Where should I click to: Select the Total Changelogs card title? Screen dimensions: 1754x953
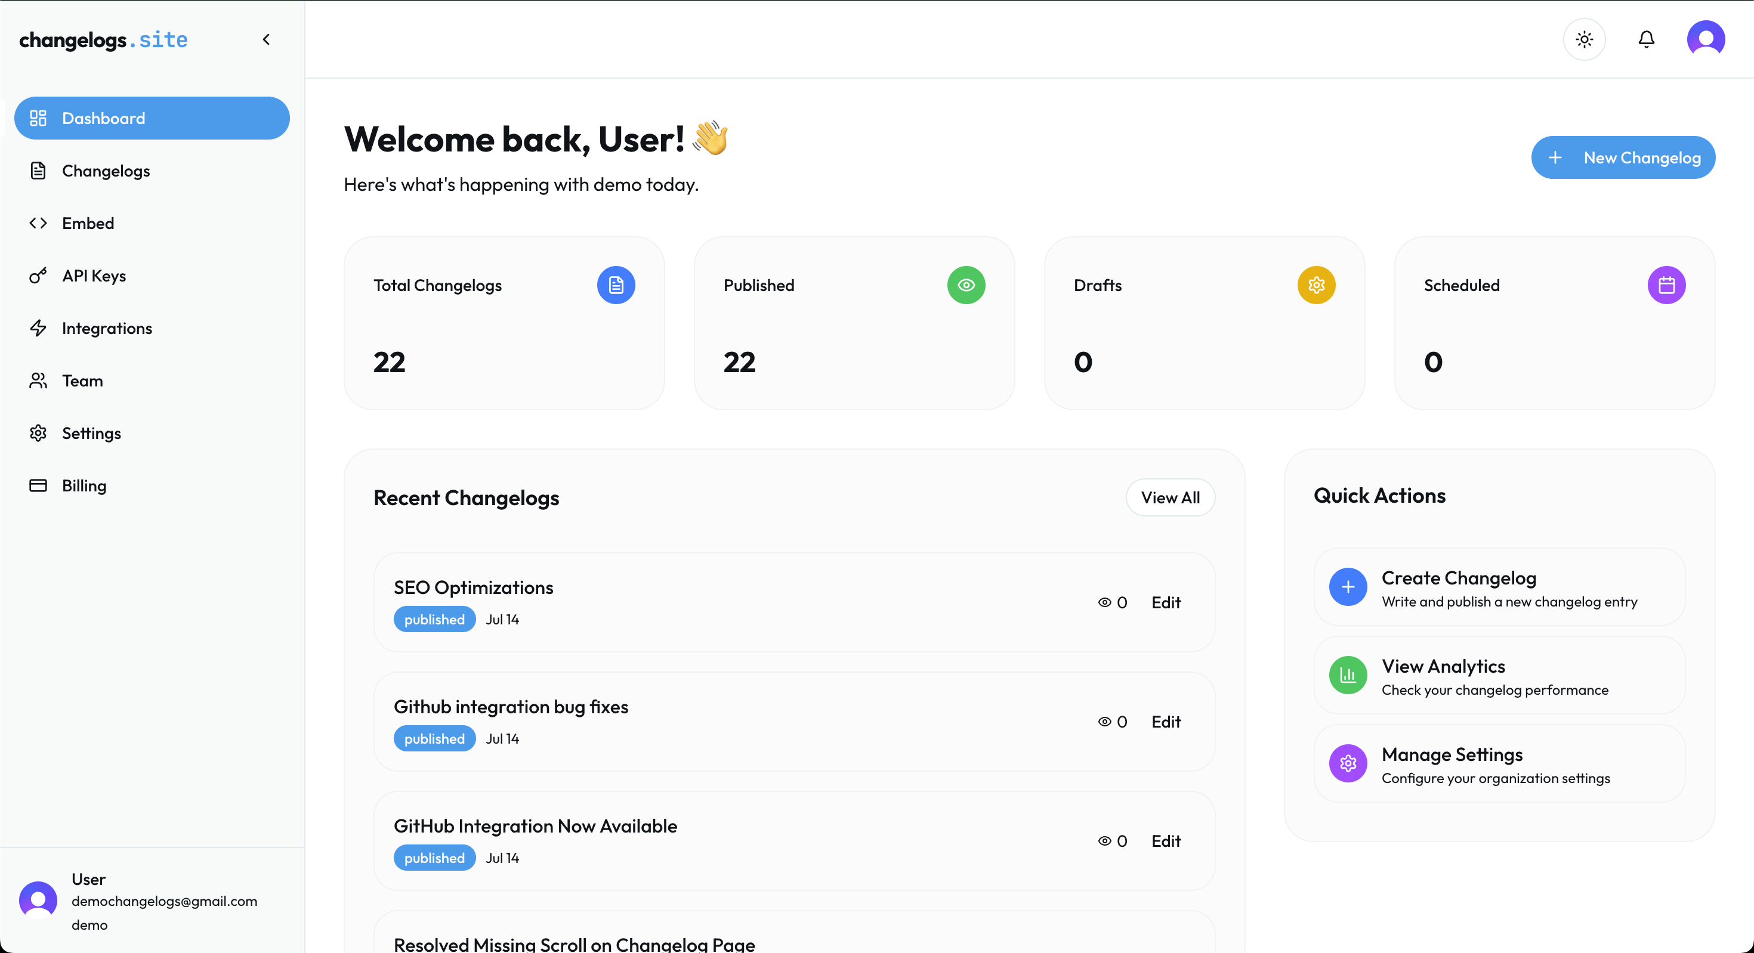click(x=438, y=285)
